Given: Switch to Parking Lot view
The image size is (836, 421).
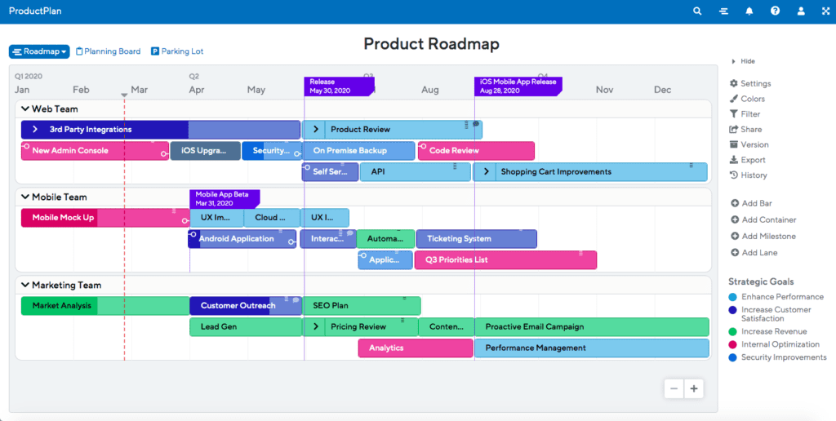Looking at the screenshot, I should 177,51.
